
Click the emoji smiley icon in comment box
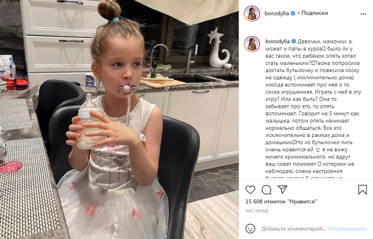250,229
